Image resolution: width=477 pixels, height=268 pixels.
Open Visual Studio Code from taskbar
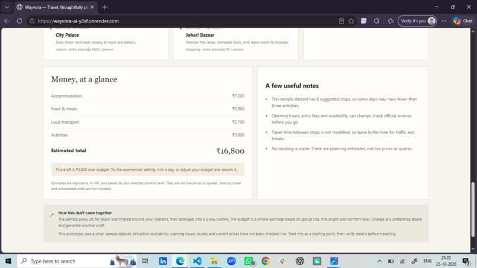click(197, 261)
